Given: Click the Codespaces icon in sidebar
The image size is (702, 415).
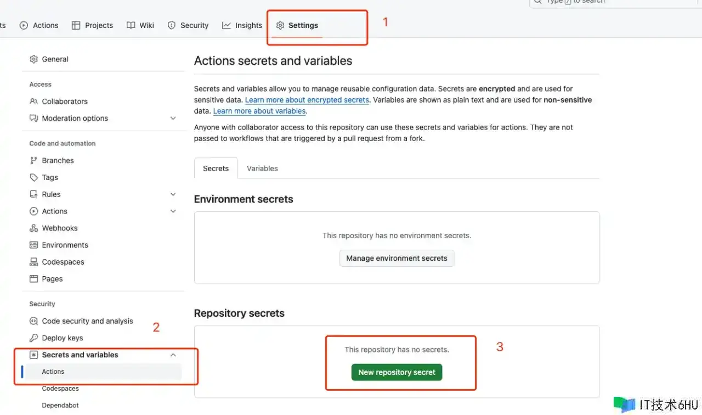Looking at the screenshot, I should 33,262.
